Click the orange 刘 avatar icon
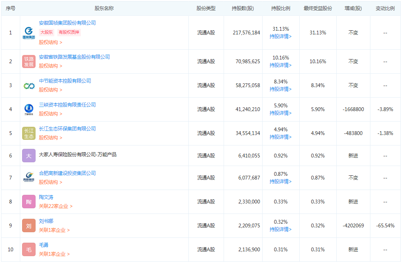This screenshot has height=264, width=403. click(x=28, y=226)
